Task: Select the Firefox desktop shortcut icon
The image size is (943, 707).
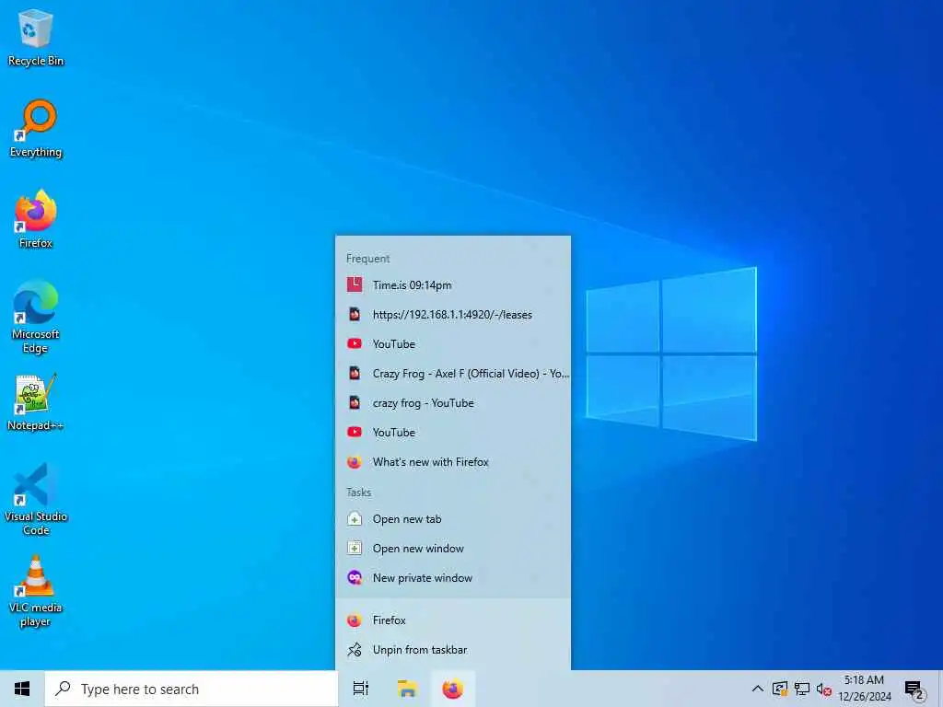Action: 36,219
